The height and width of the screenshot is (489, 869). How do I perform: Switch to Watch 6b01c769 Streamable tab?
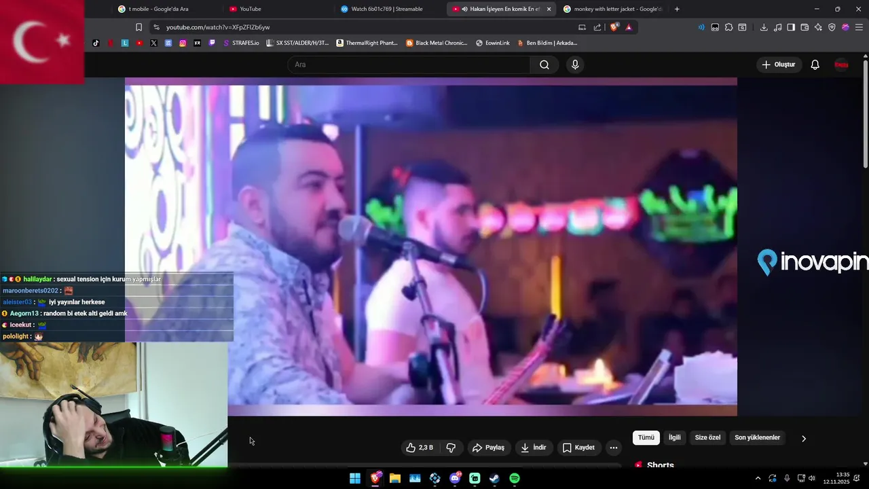point(390,9)
